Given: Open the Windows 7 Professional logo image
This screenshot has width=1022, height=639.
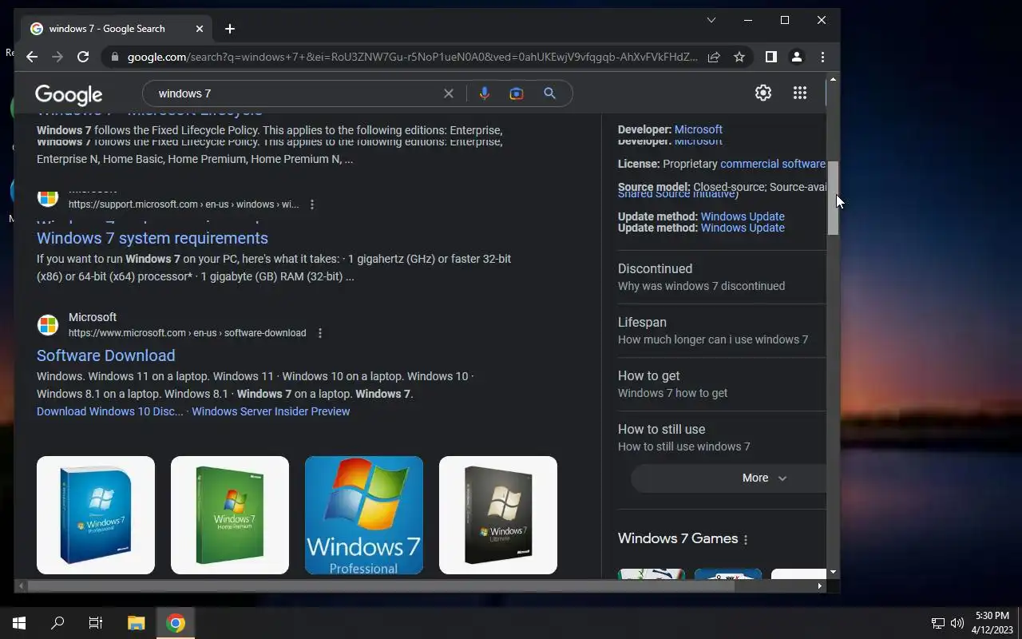Looking at the screenshot, I should (364, 515).
